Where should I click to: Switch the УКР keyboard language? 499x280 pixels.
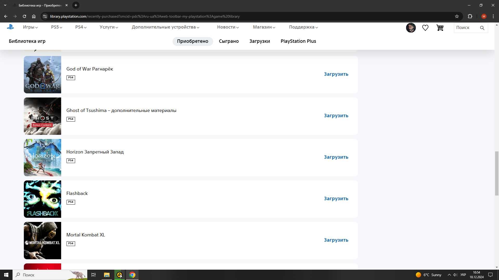point(463,275)
